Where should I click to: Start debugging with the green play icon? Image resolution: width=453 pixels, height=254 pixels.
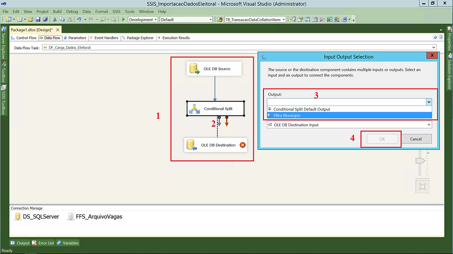123,19
